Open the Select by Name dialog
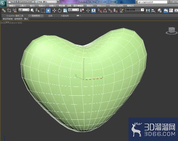 pyautogui.click(x=37, y=11)
